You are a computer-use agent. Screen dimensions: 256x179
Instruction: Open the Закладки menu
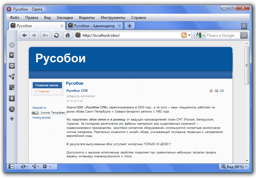click(x=65, y=18)
